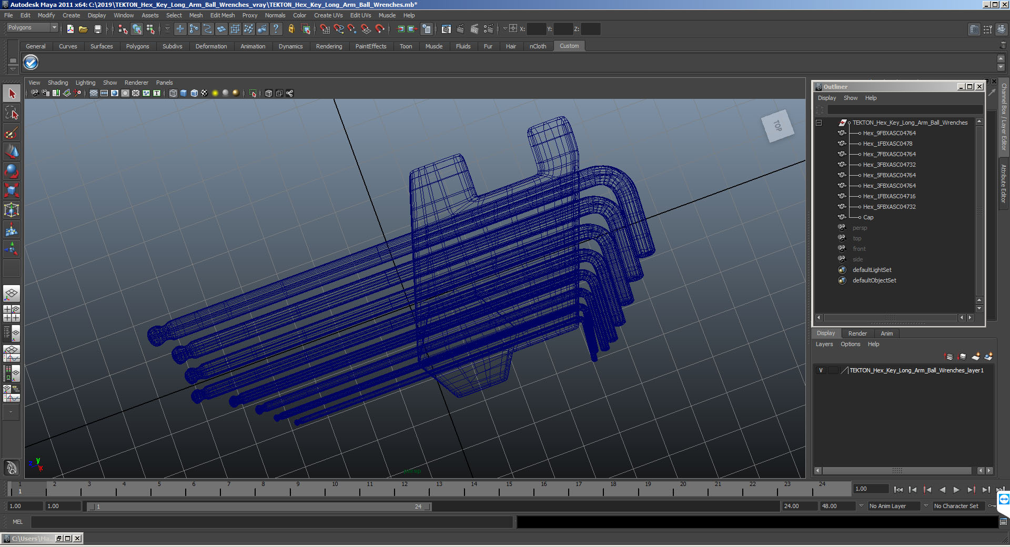1010x547 pixels.
Task: Switch to the Render layer tab
Action: click(x=857, y=333)
